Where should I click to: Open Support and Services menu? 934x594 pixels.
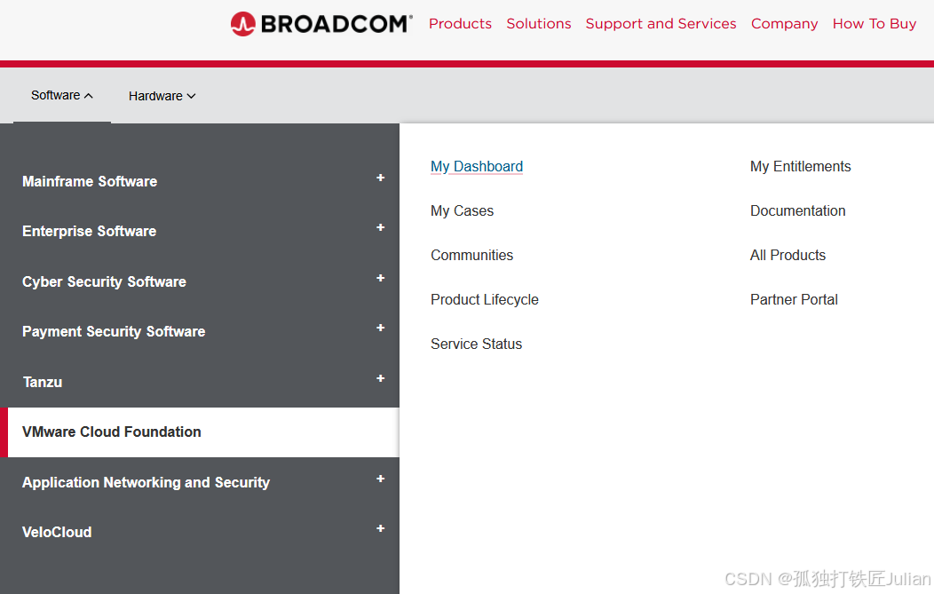tap(661, 24)
